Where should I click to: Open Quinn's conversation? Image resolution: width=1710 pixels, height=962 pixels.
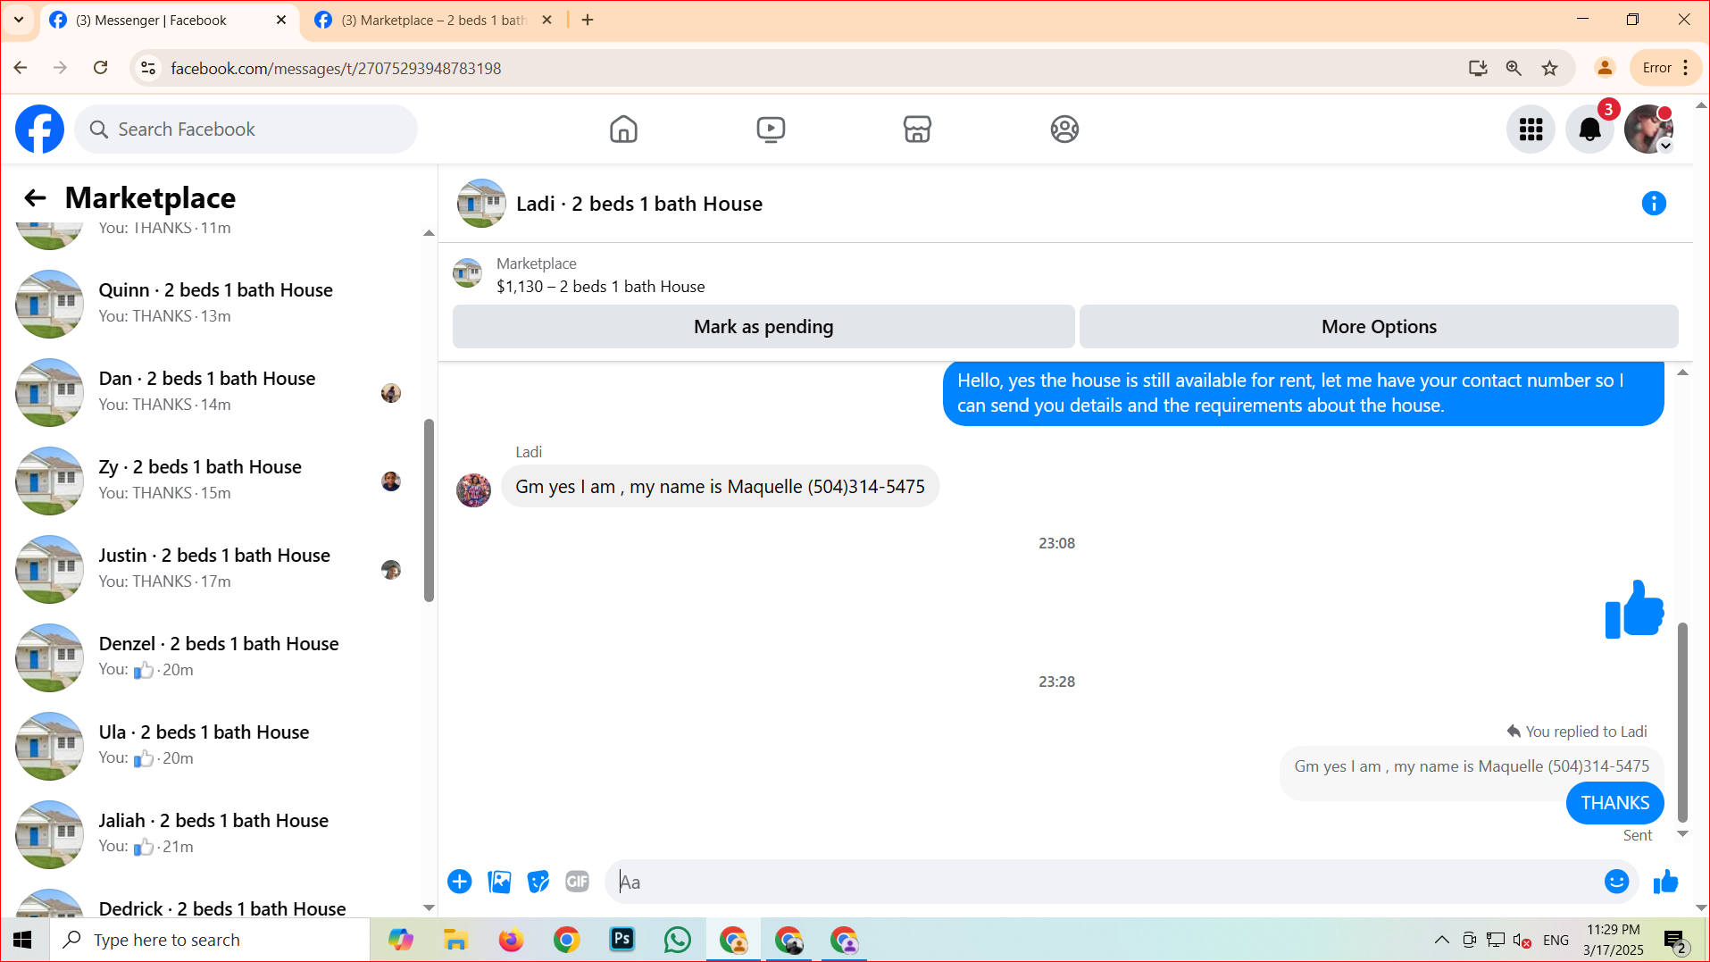(x=214, y=304)
